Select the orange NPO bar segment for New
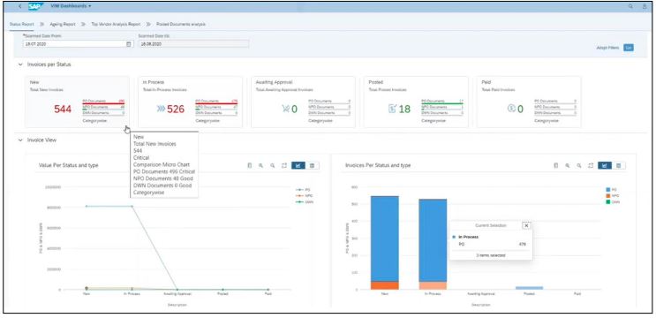Screen dimensions: 656x318 pos(384,285)
